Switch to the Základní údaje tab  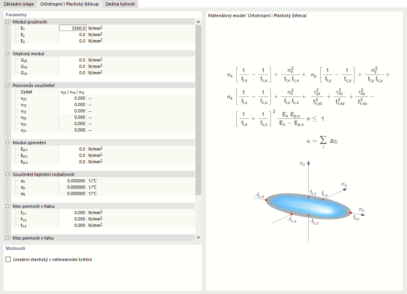(19, 4)
